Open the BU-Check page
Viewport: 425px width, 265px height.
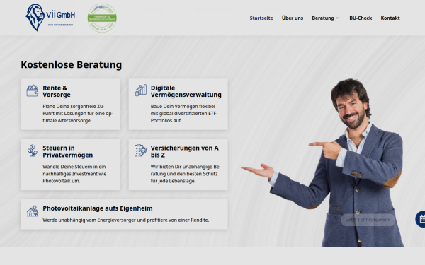coord(361,18)
